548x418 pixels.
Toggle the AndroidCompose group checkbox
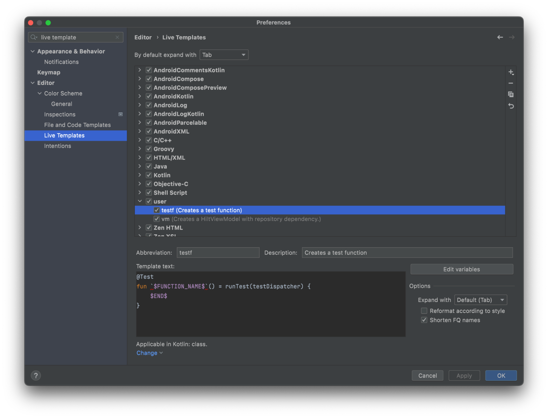[x=149, y=79]
